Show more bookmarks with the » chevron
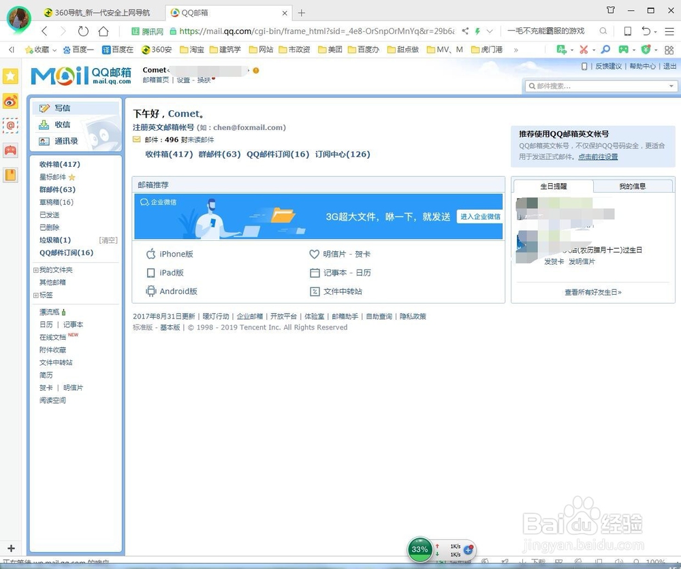The image size is (681, 569). [516, 50]
